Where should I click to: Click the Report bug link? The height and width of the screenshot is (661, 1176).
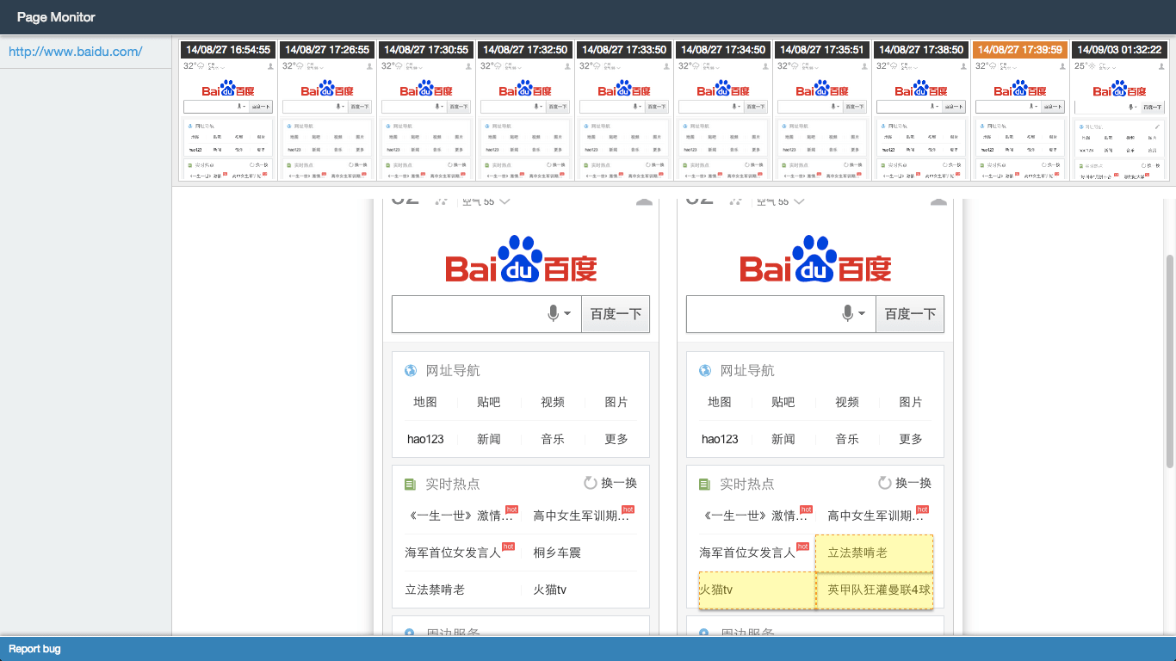click(34, 649)
